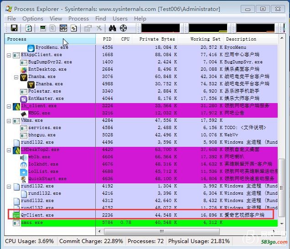Click the WBGG.exe icon

pos(24,114)
